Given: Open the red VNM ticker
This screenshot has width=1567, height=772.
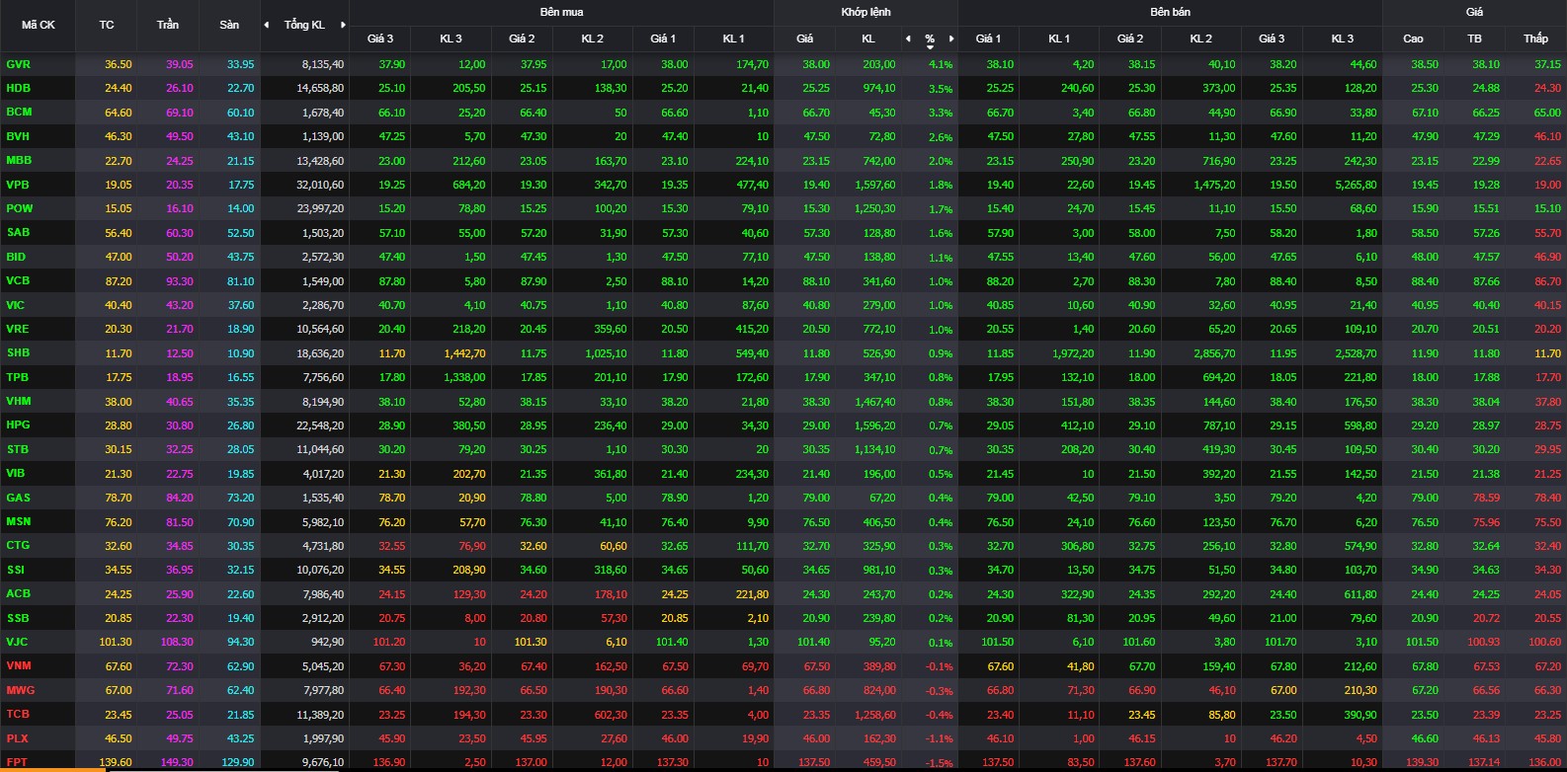Looking at the screenshot, I should [19, 665].
